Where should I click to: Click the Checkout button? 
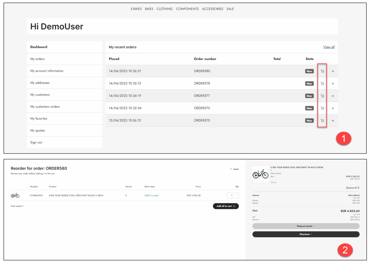click(306, 234)
